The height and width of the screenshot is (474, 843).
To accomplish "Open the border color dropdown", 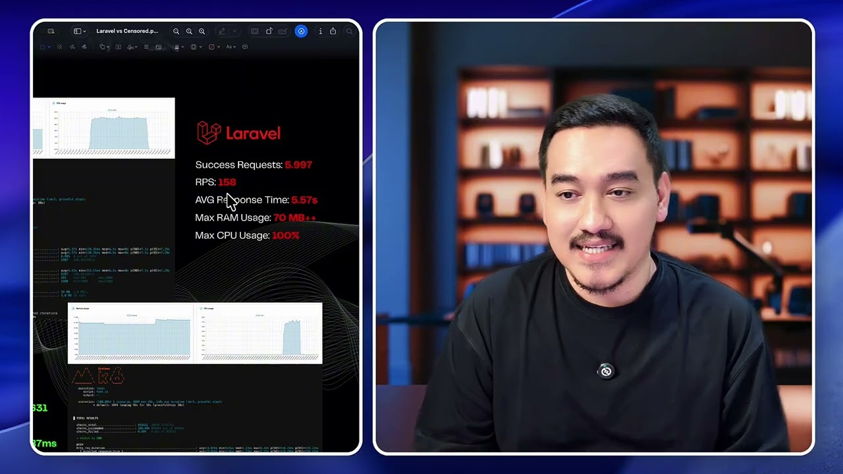I will point(196,47).
